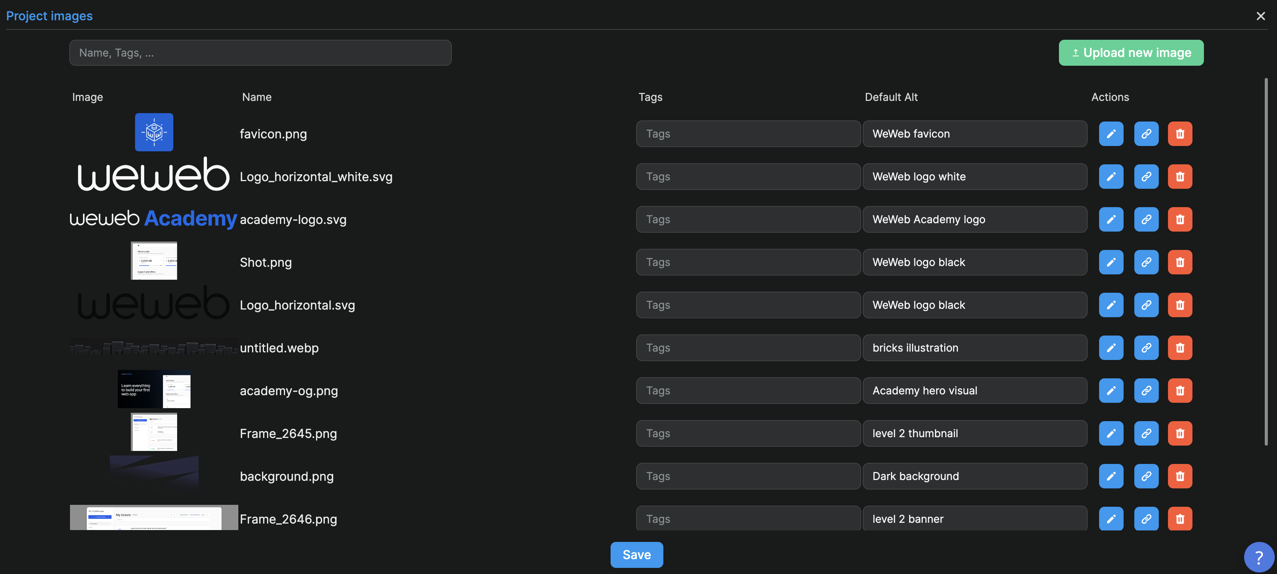The image size is (1277, 574).
Task: Open the help question mark bubble
Action: click(1258, 557)
